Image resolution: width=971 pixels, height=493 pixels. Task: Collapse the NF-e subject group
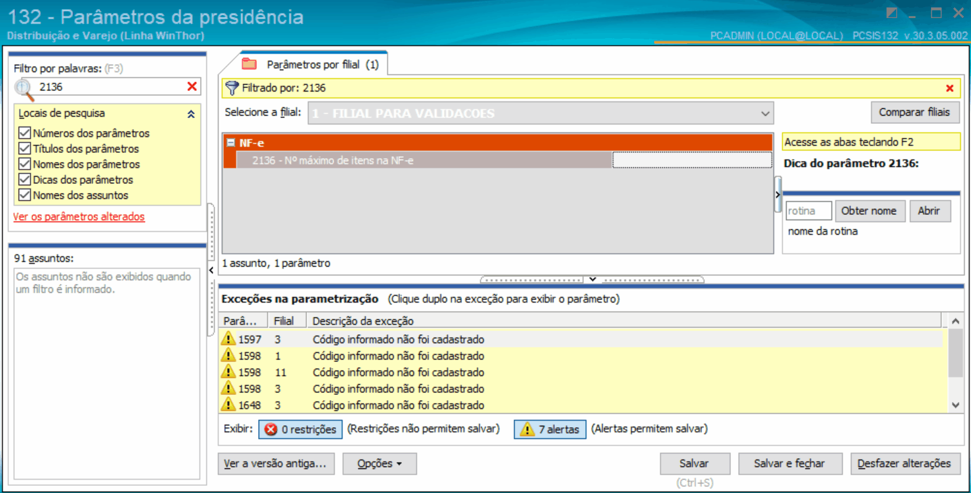tap(230, 143)
